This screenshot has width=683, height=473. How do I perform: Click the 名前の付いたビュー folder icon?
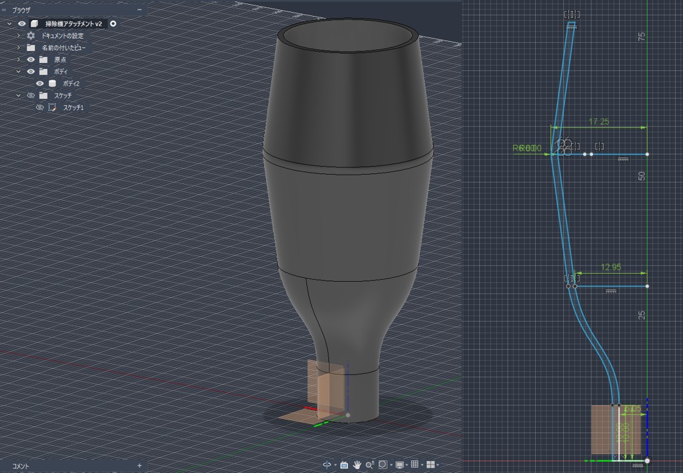point(31,48)
